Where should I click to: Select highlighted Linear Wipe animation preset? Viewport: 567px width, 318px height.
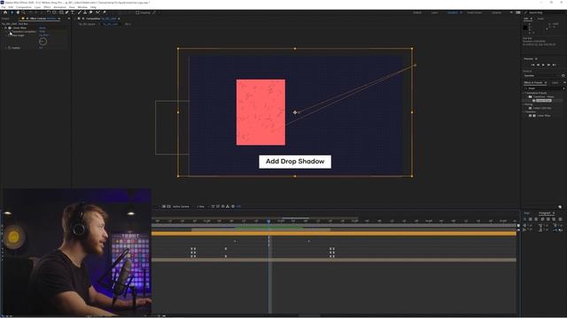[543, 101]
